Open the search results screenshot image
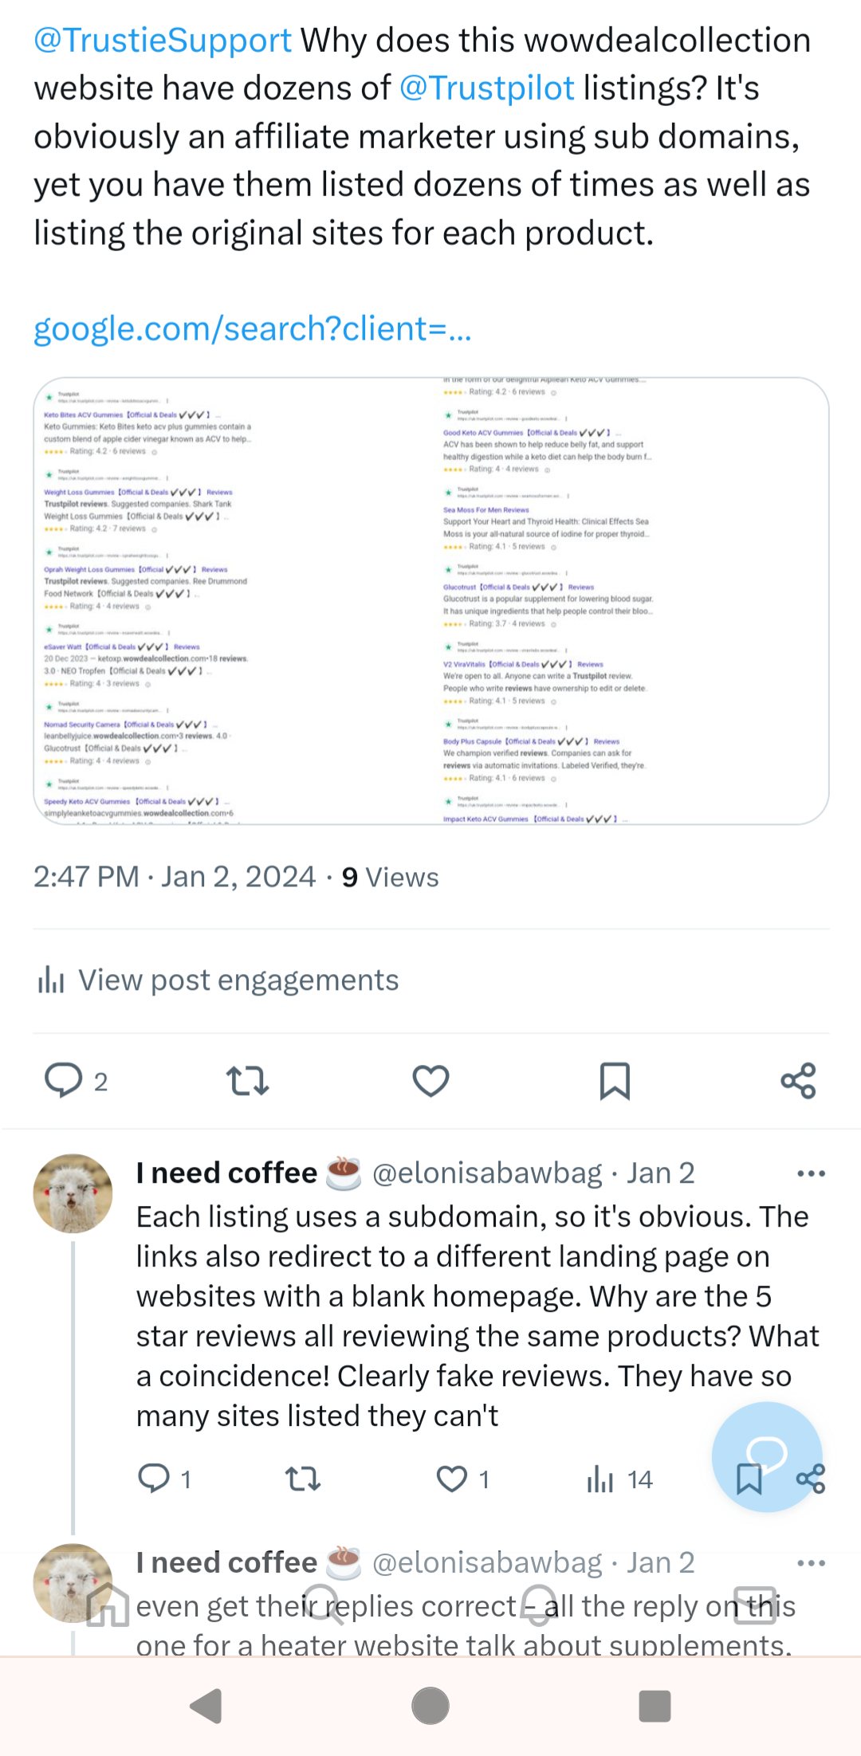This screenshot has height=1756, width=861. tap(431, 601)
